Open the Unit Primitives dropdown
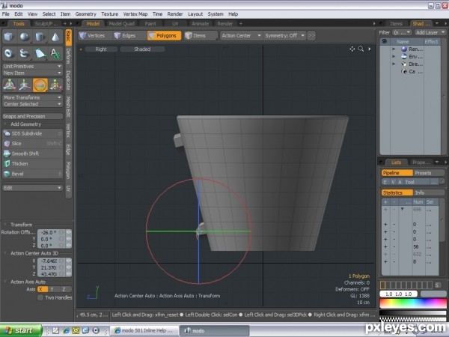Viewport: 449px width, 337px height. click(x=32, y=66)
